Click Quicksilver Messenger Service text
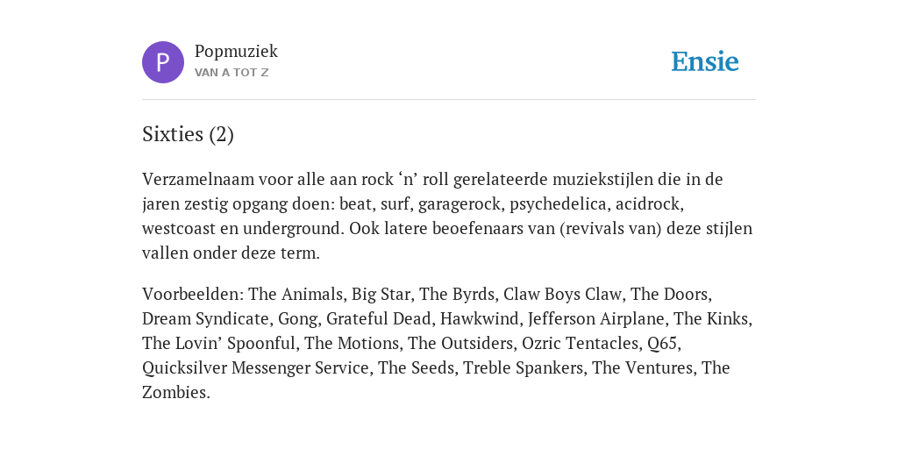 (x=255, y=368)
